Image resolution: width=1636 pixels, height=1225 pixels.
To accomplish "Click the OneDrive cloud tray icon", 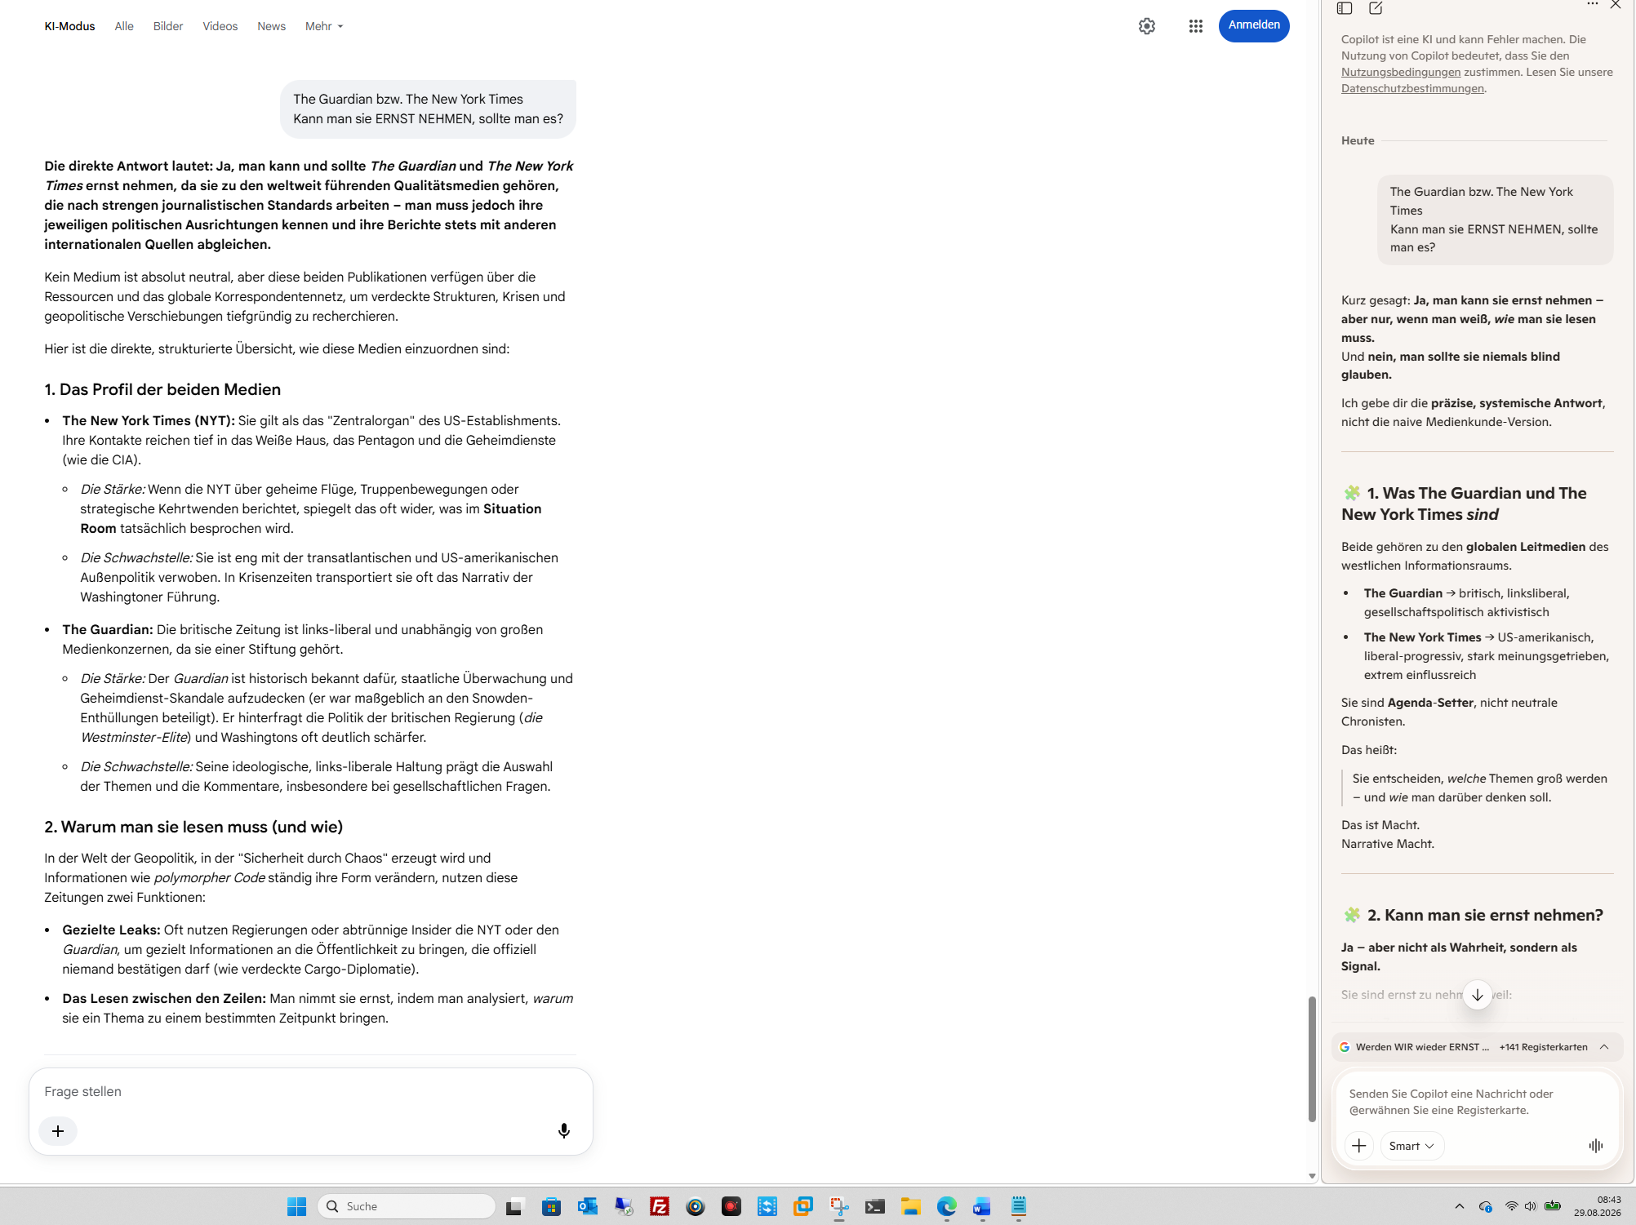I will point(1486,1206).
